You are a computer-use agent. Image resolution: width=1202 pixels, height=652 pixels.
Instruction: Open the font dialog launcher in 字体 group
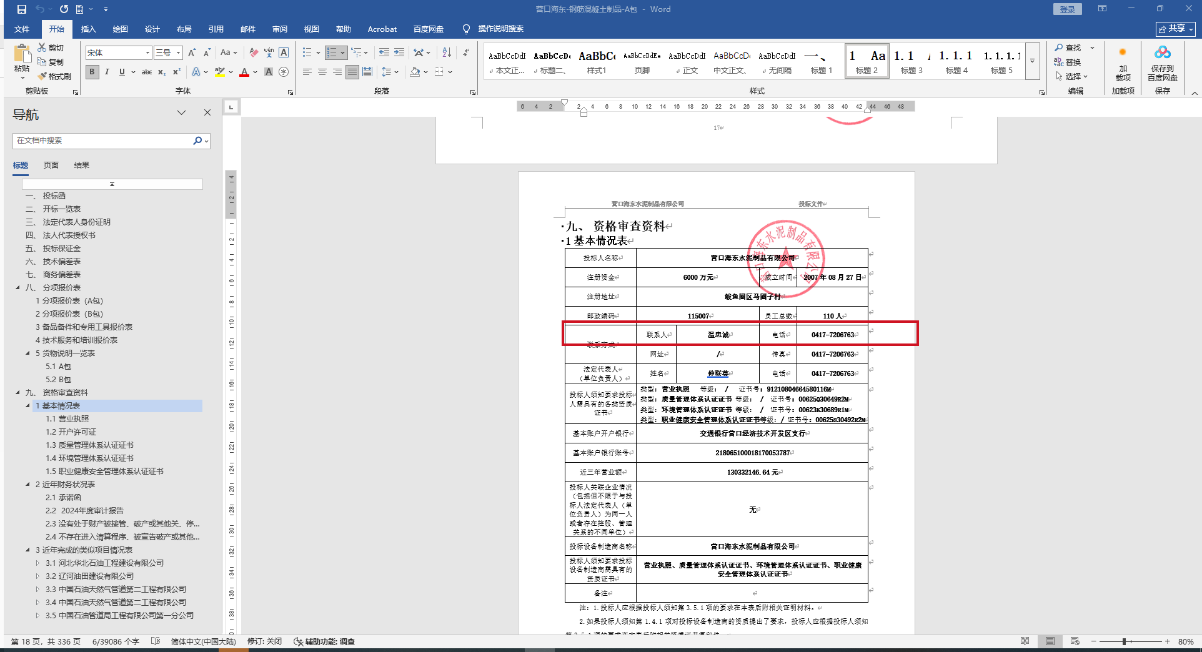291,92
